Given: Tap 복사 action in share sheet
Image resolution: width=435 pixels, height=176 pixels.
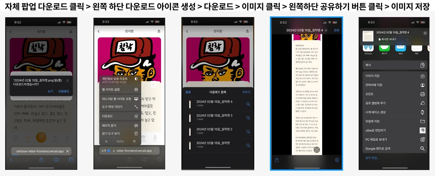Looking at the screenshot, I should click(x=395, y=65).
